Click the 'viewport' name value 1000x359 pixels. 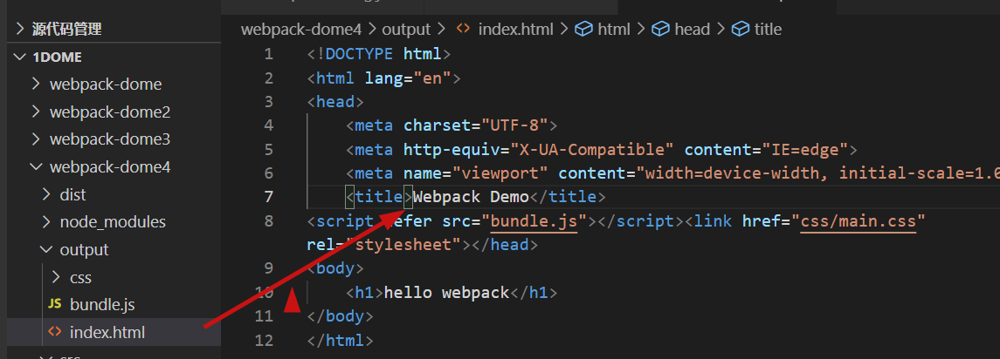pos(500,173)
